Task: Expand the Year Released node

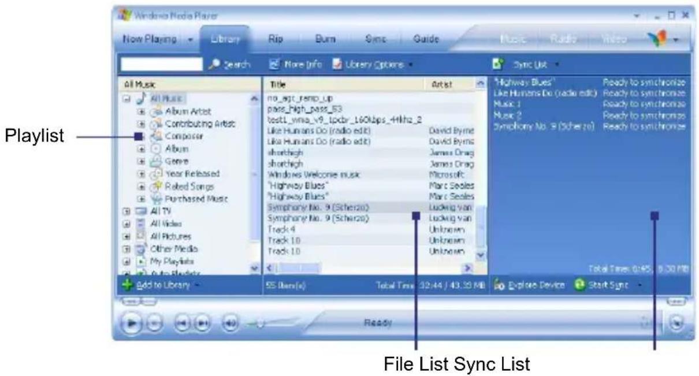Action: [140, 174]
